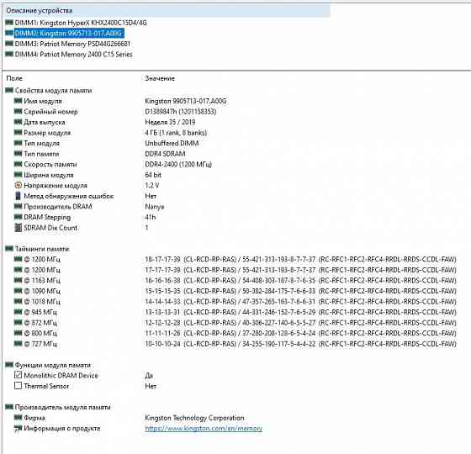The width and height of the screenshot is (471, 454).
Task: Click 'Производитель модуля памяти' group icon
Action: coord(9,407)
